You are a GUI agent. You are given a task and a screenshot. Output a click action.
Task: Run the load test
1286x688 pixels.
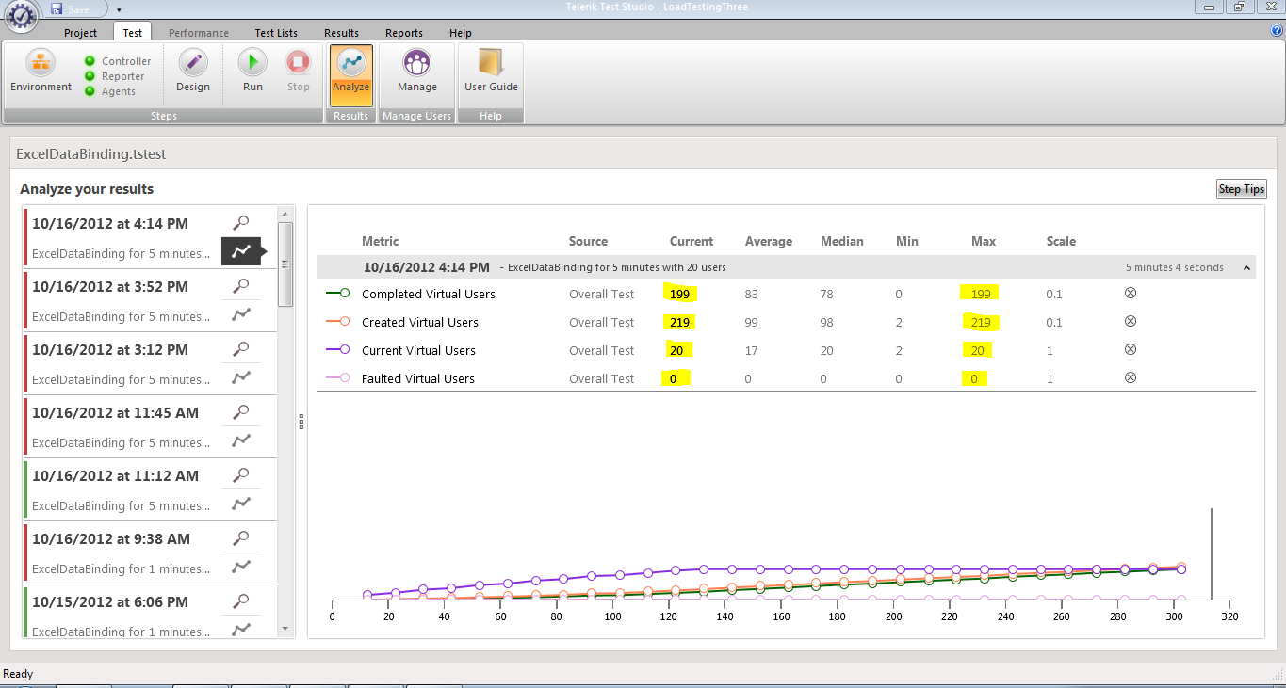coord(252,64)
